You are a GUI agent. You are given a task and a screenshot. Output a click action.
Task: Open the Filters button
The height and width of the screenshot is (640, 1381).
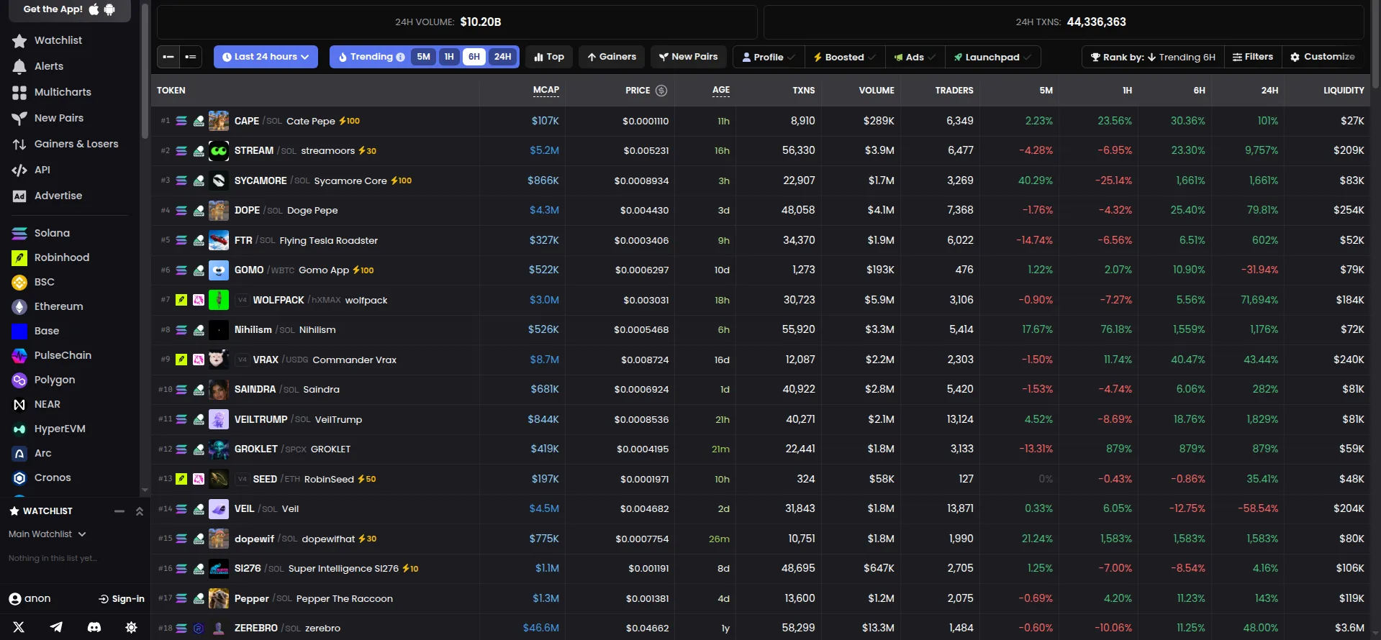[1253, 57]
